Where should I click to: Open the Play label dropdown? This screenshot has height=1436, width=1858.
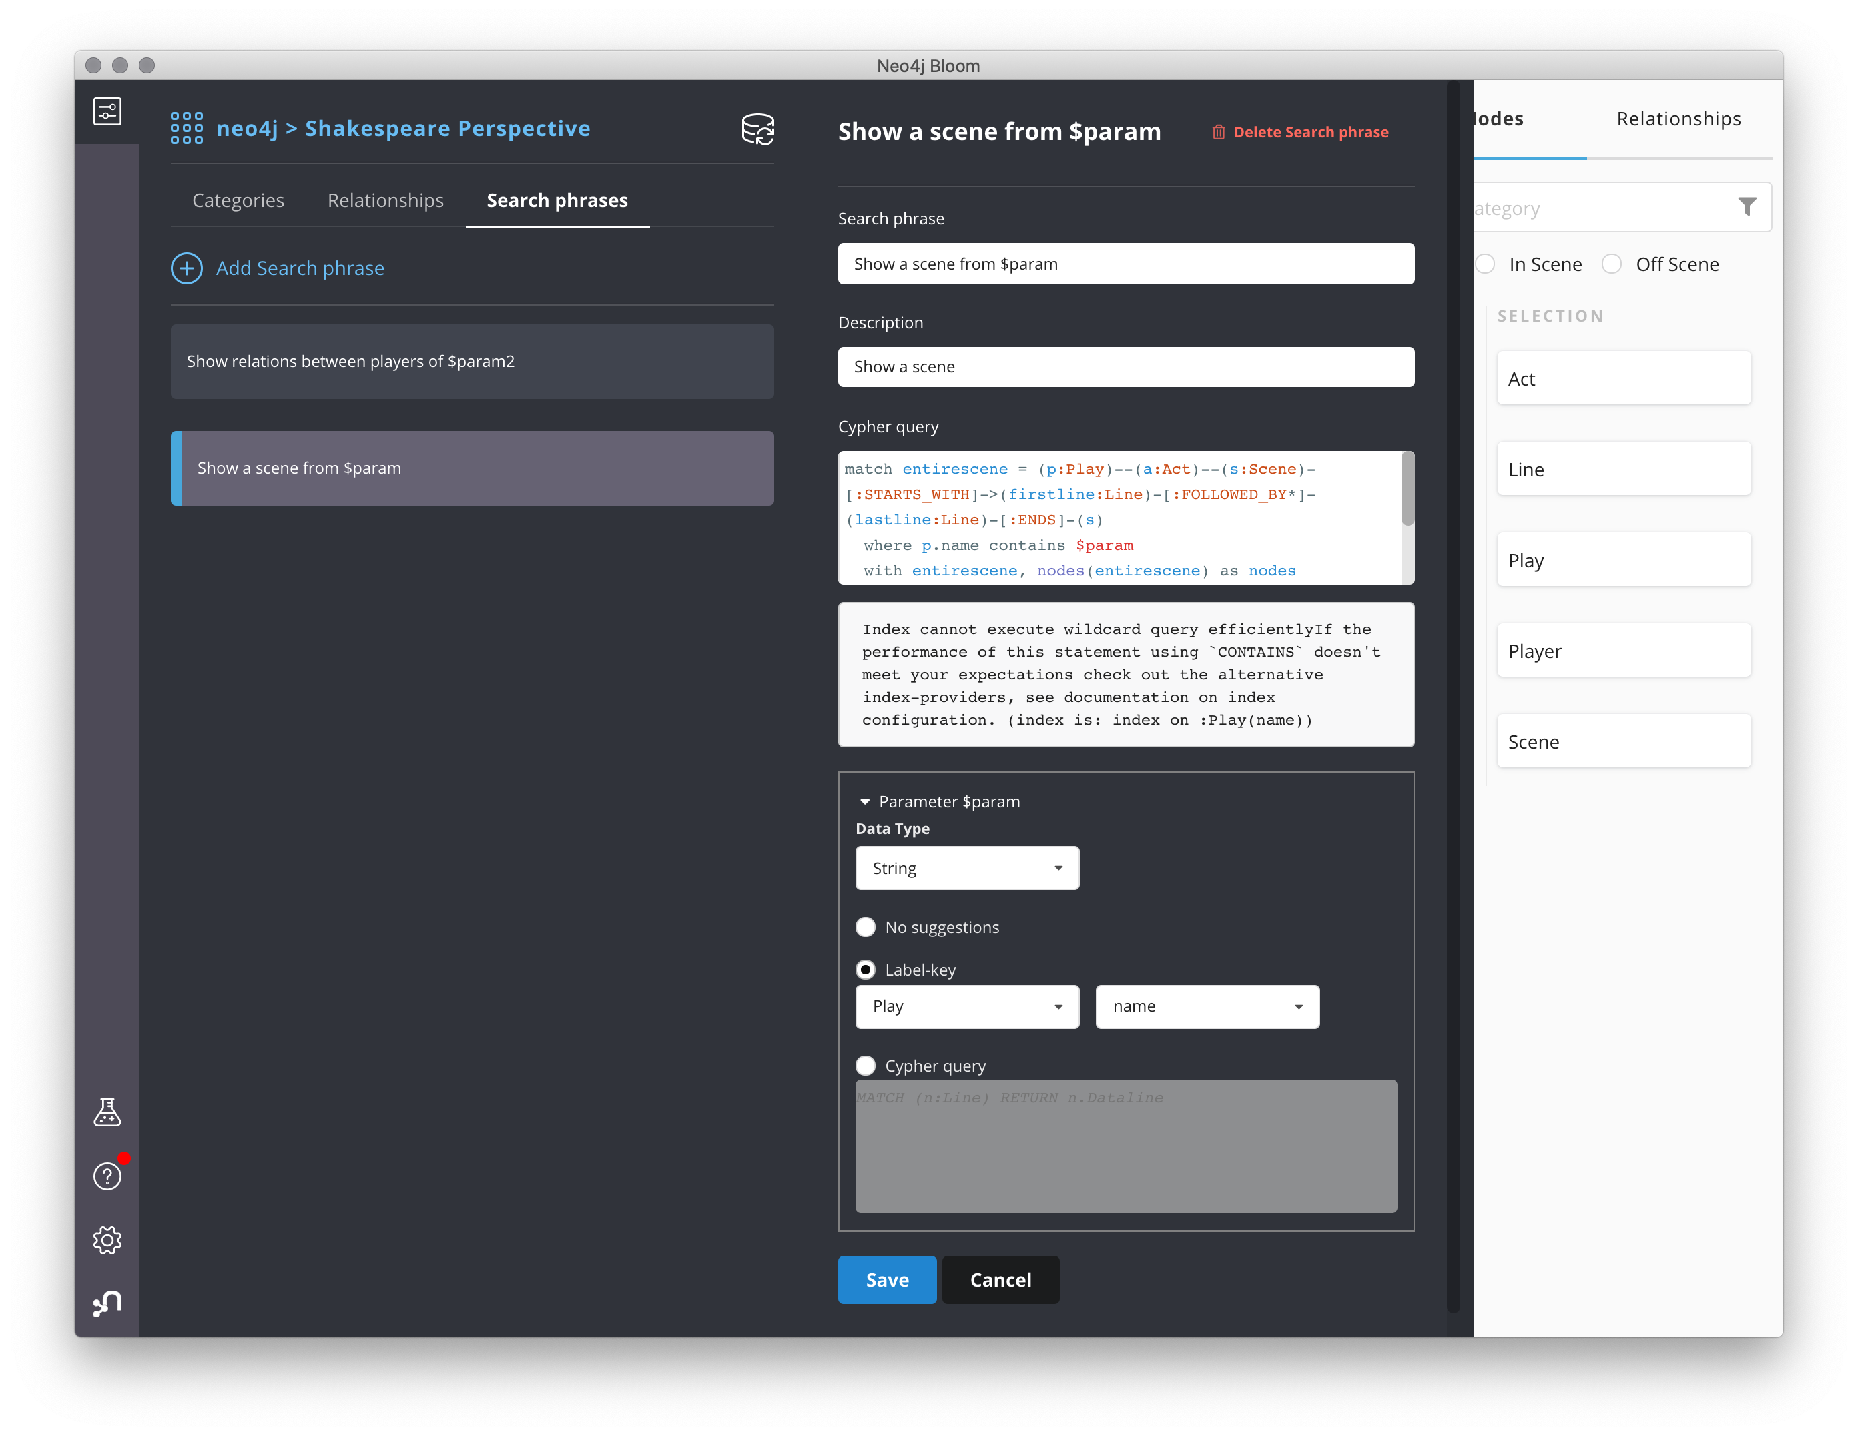click(x=966, y=1006)
